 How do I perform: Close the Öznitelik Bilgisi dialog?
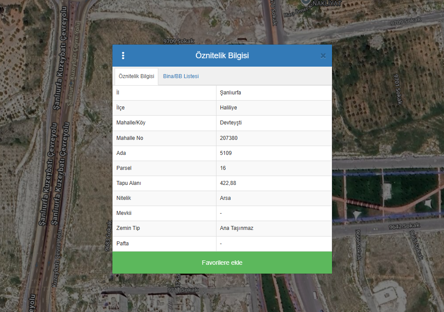click(323, 56)
